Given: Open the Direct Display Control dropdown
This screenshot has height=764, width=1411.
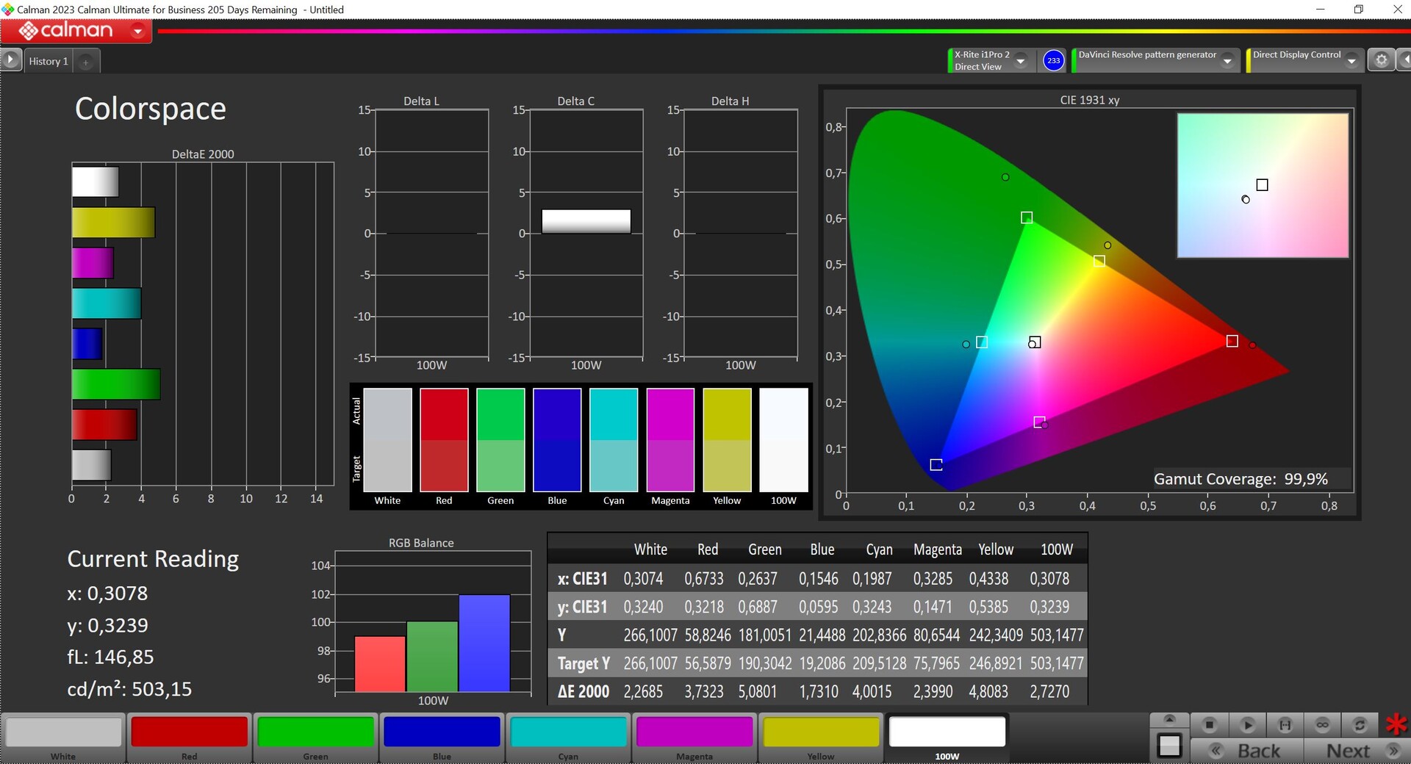Looking at the screenshot, I should click(1351, 61).
